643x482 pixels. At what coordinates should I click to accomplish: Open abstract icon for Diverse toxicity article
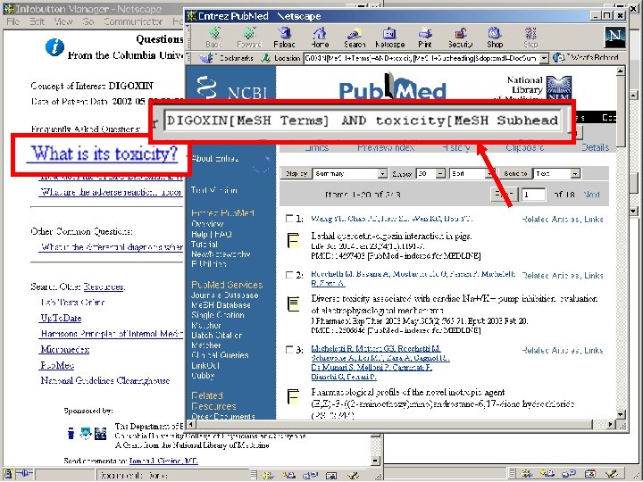293,303
